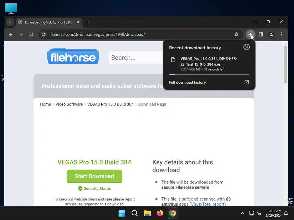Viewport: 294px width, 220px height.
Task: Click the VEGAS Pro exe file icon
Action: coord(173,60)
